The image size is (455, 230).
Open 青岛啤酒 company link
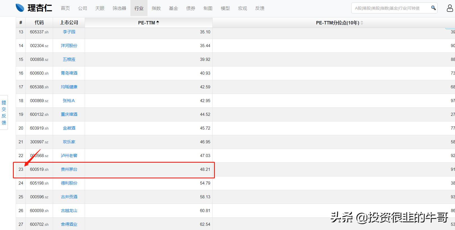tap(69, 73)
